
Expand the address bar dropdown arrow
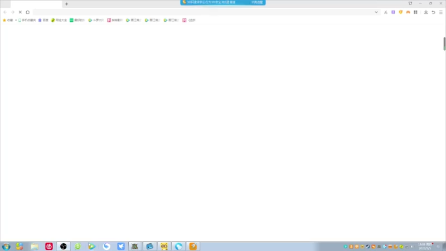pos(376,12)
